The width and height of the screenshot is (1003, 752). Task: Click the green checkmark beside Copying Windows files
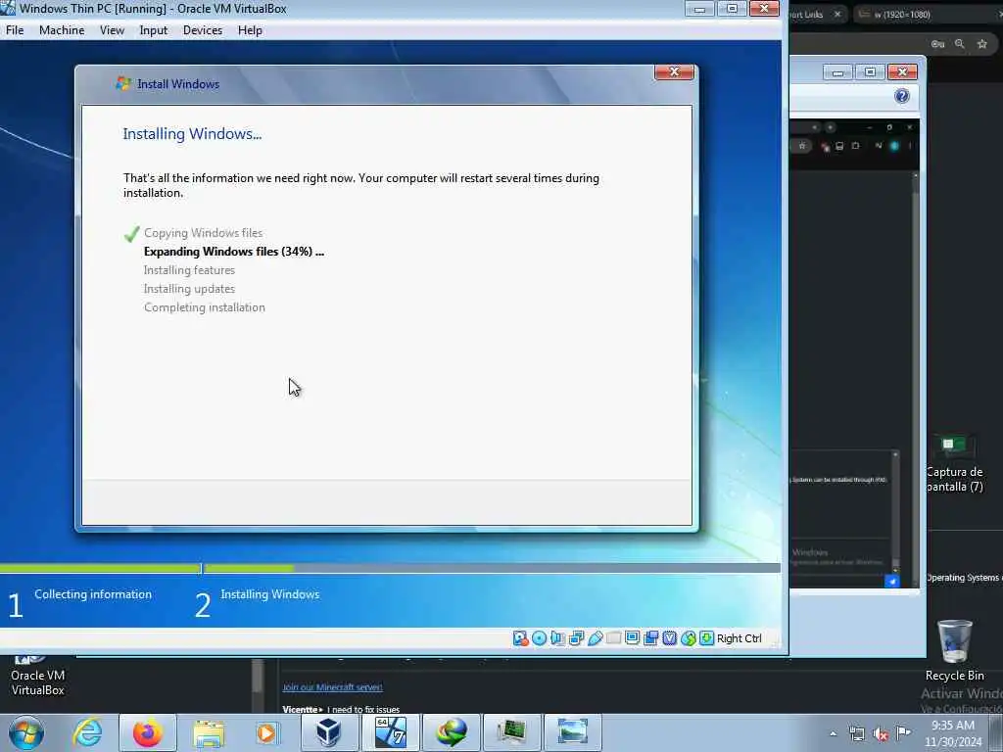132,234
